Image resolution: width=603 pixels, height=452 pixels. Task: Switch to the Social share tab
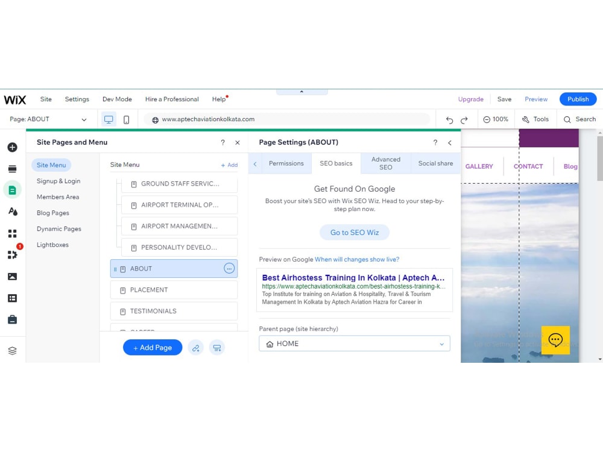coord(435,163)
